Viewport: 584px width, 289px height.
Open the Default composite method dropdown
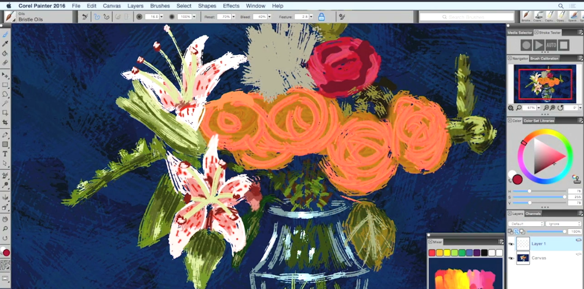526,224
